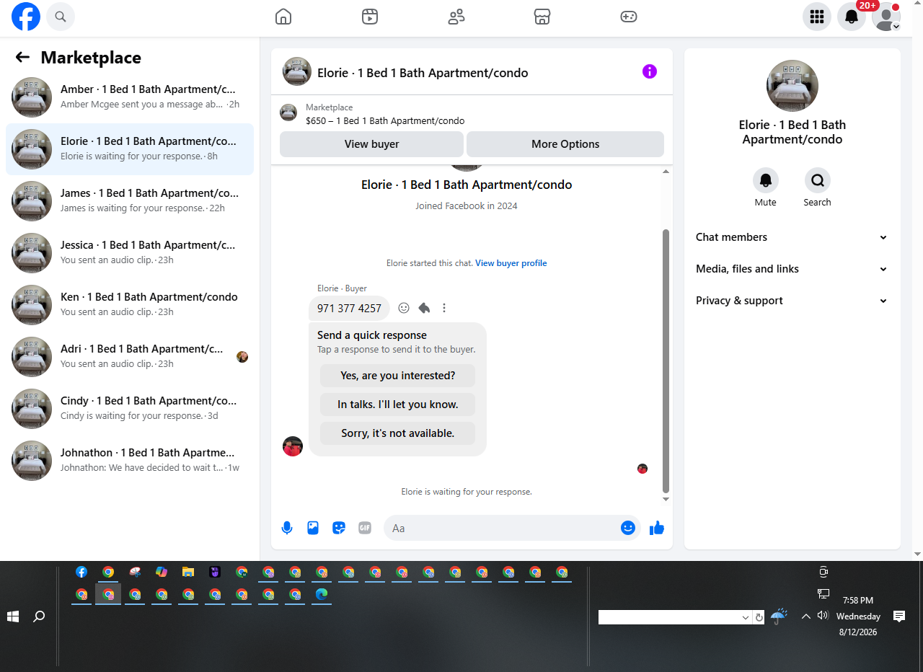Click the back arrow beside Marketplace
Viewport: 923px width, 672px height.
point(22,58)
